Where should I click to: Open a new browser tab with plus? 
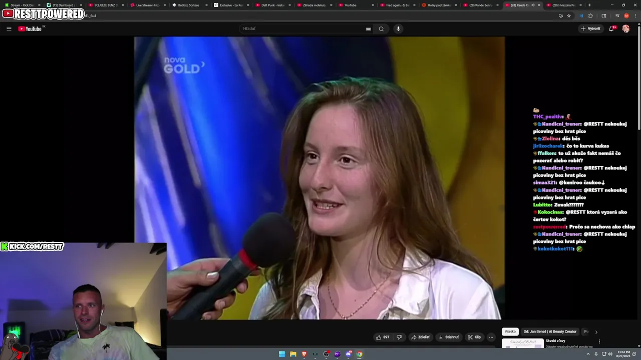[x=589, y=5]
